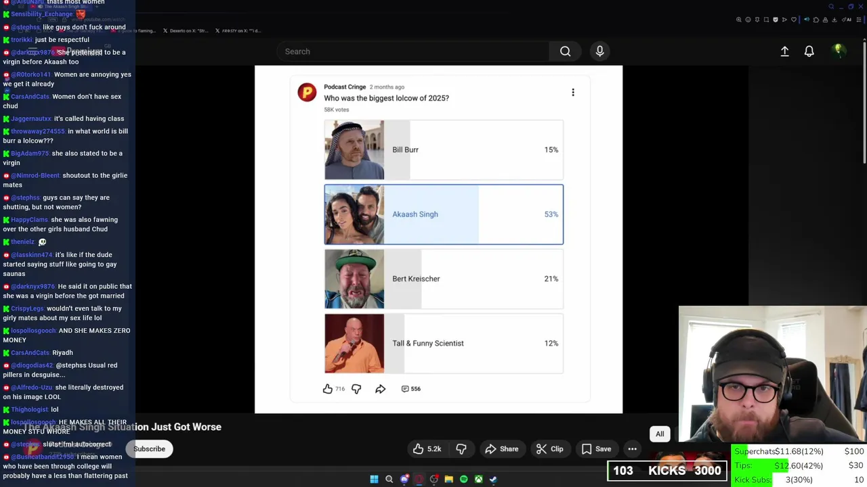Click chat username BigAdam975

(30, 154)
